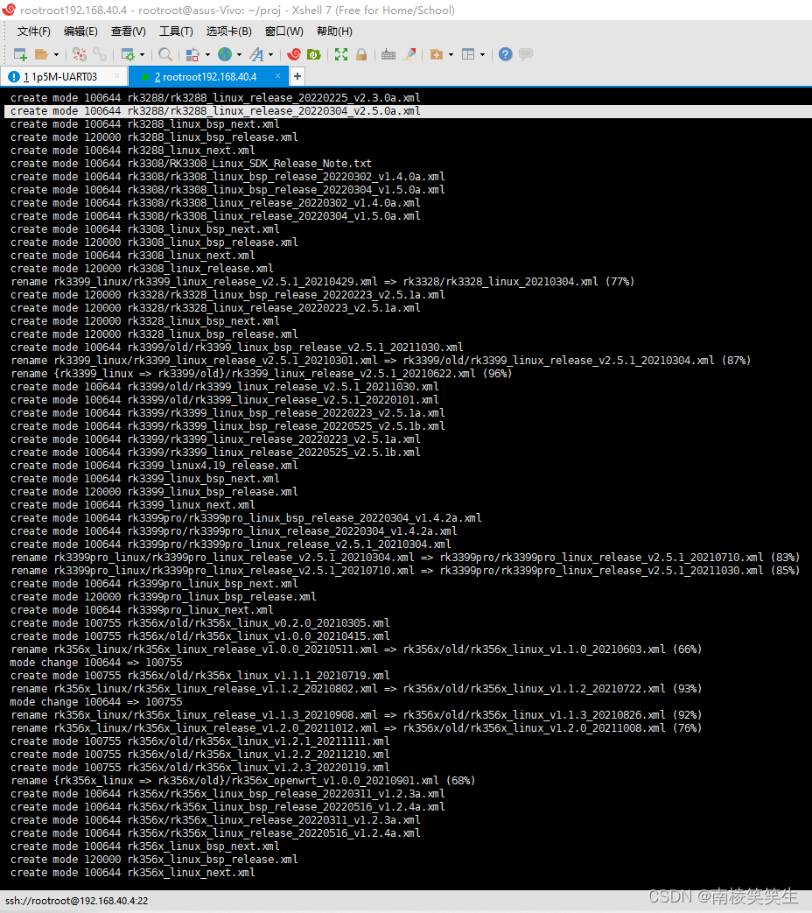Expand the window layout dropdown arrow

(x=482, y=55)
